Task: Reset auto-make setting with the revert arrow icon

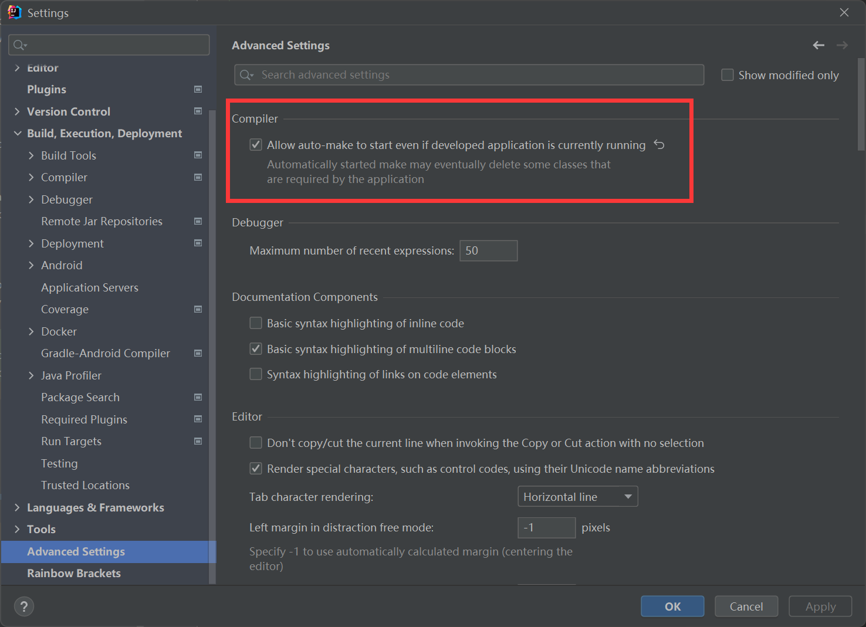Action: pos(659,145)
